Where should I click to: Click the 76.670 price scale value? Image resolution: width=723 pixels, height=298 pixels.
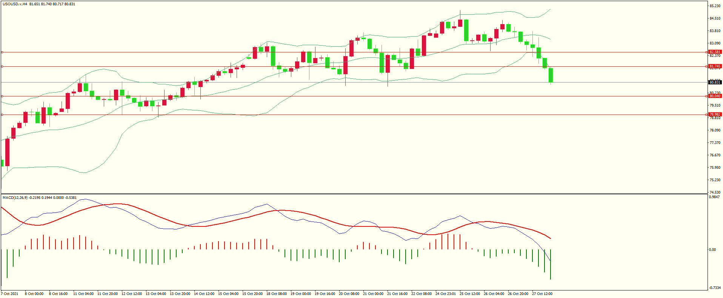click(715, 155)
